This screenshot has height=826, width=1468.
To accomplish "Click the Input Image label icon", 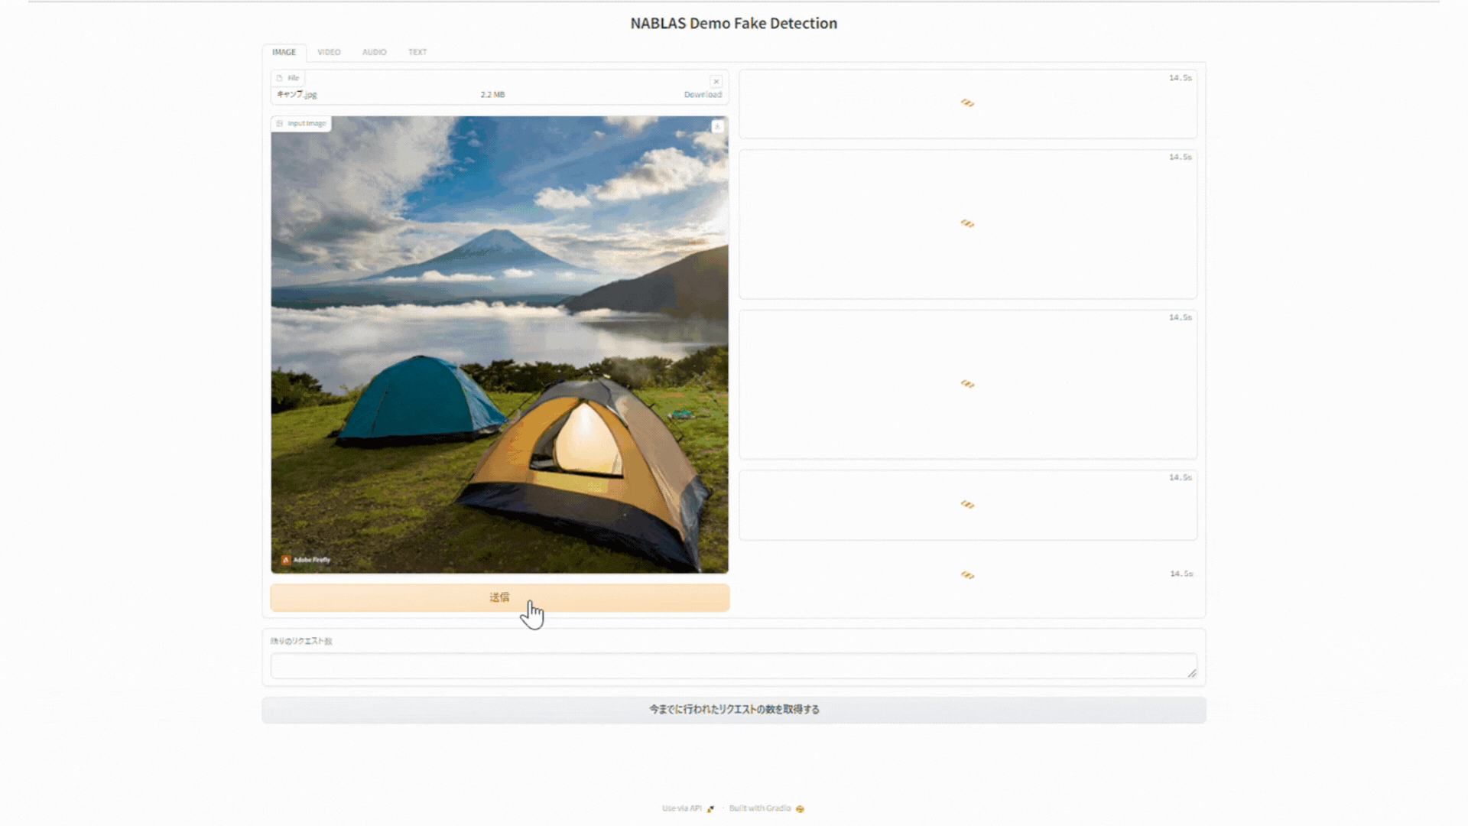I will 280,123.
